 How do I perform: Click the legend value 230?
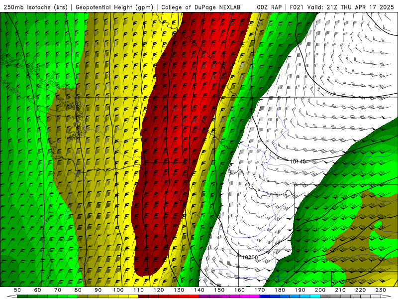coord(381,290)
